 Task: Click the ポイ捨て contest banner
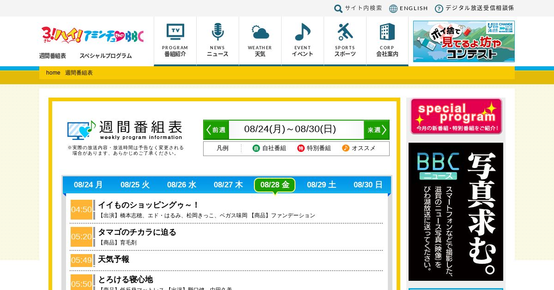(464, 41)
